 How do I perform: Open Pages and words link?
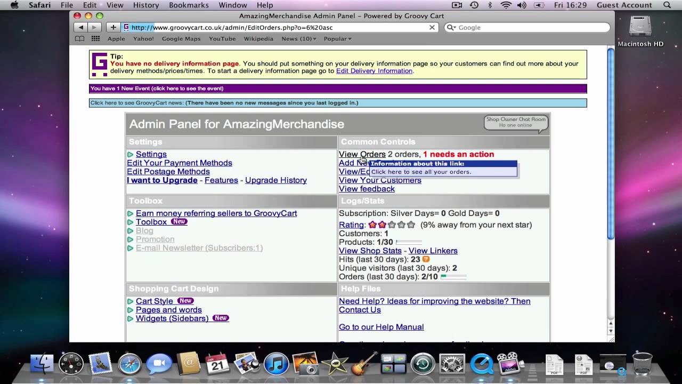click(168, 310)
